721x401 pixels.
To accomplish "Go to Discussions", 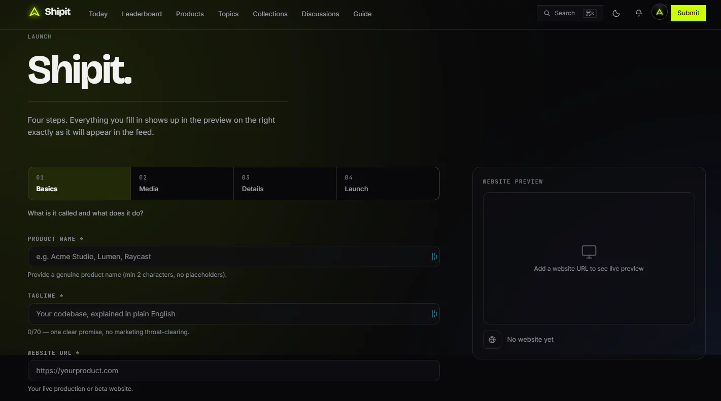I will [320, 14].
